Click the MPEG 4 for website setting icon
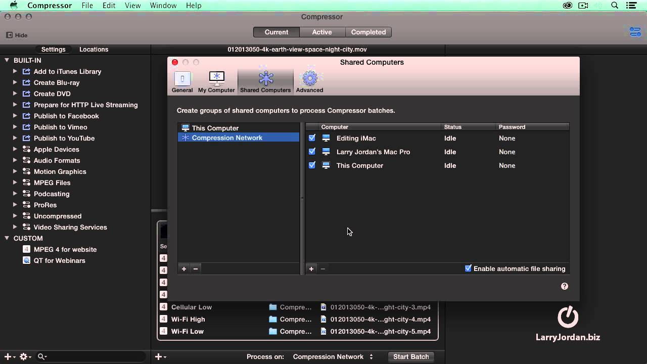The width and height of the screenshot is (647, 364). pyautogui.click(x=27, y=249)
